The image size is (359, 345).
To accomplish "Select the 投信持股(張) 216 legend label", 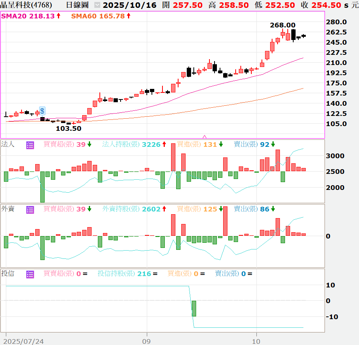I will pos(124,273).
